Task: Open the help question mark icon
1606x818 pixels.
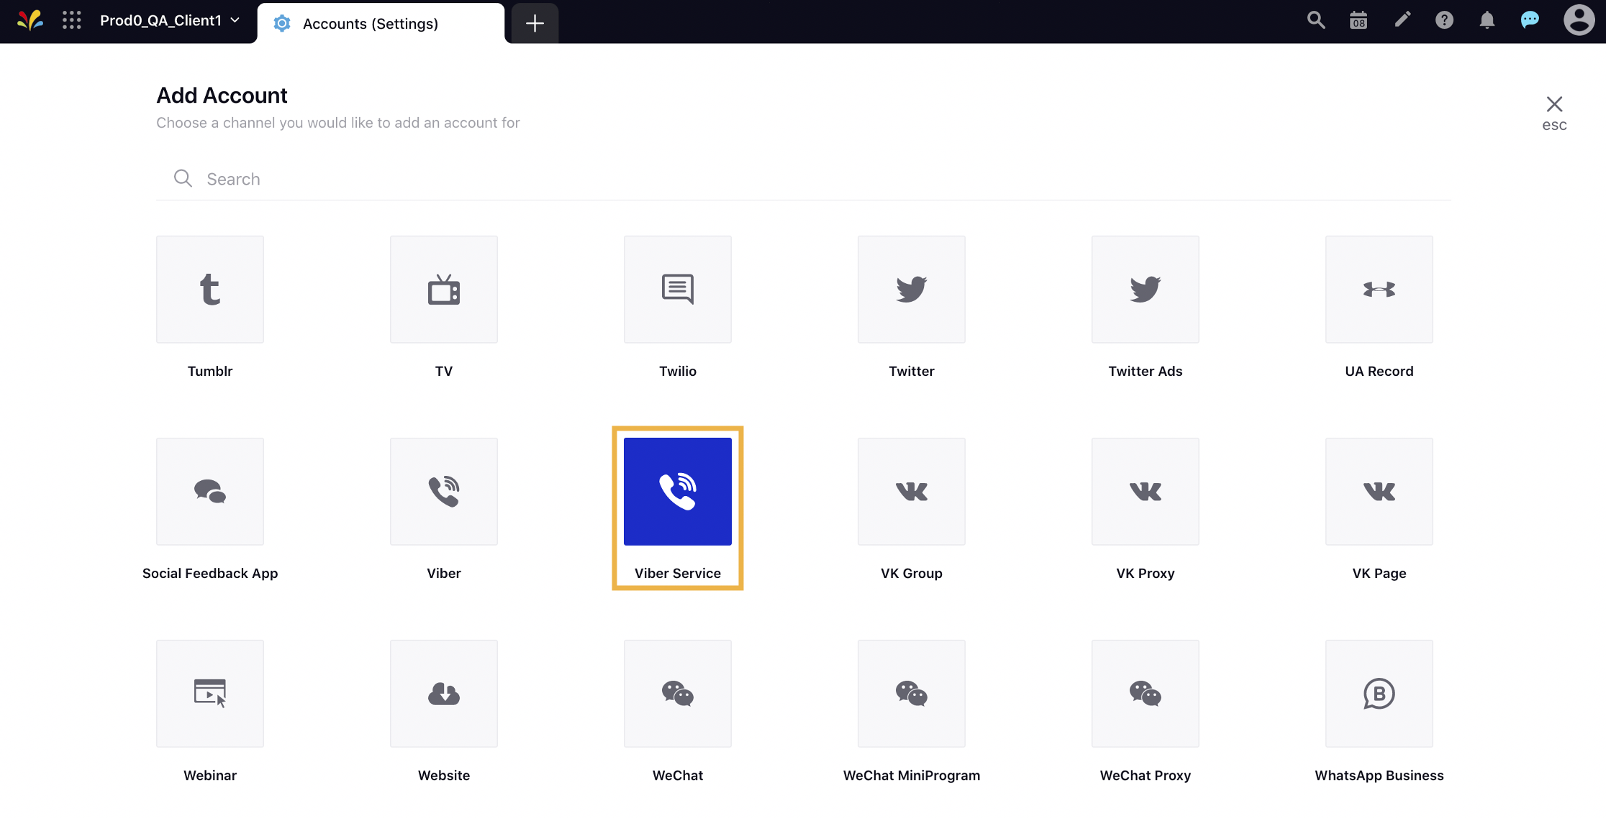Action: 1444,20
